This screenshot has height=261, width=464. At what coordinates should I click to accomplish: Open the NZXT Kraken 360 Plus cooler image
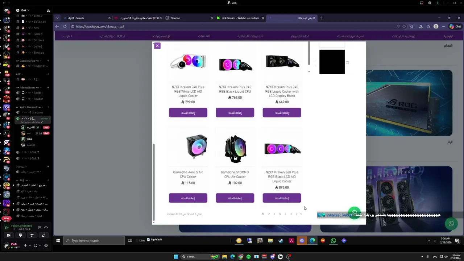click(282, 149)
